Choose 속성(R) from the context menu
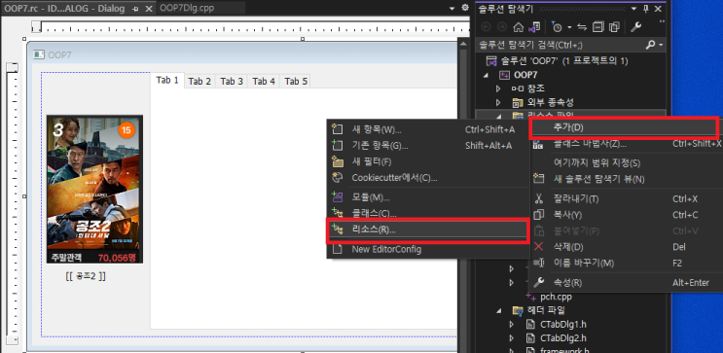This screenshot has height=353, width=723. 627,282
